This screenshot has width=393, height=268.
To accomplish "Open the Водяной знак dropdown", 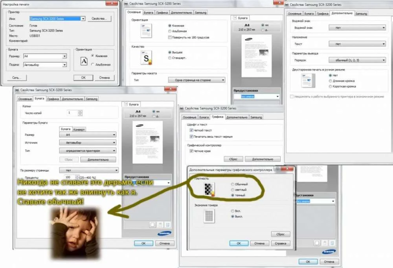I will [357, 28].
